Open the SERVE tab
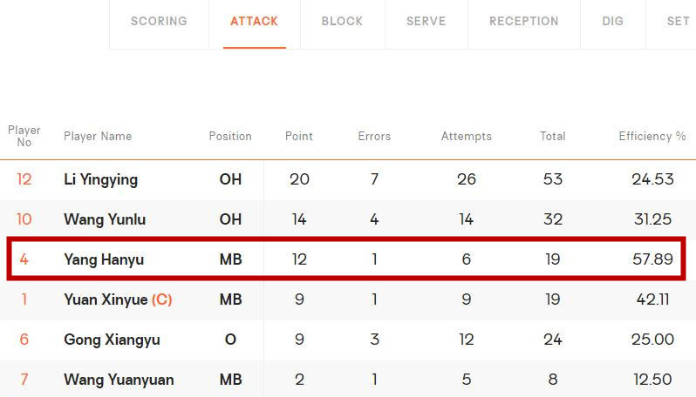 pos(426,21)
